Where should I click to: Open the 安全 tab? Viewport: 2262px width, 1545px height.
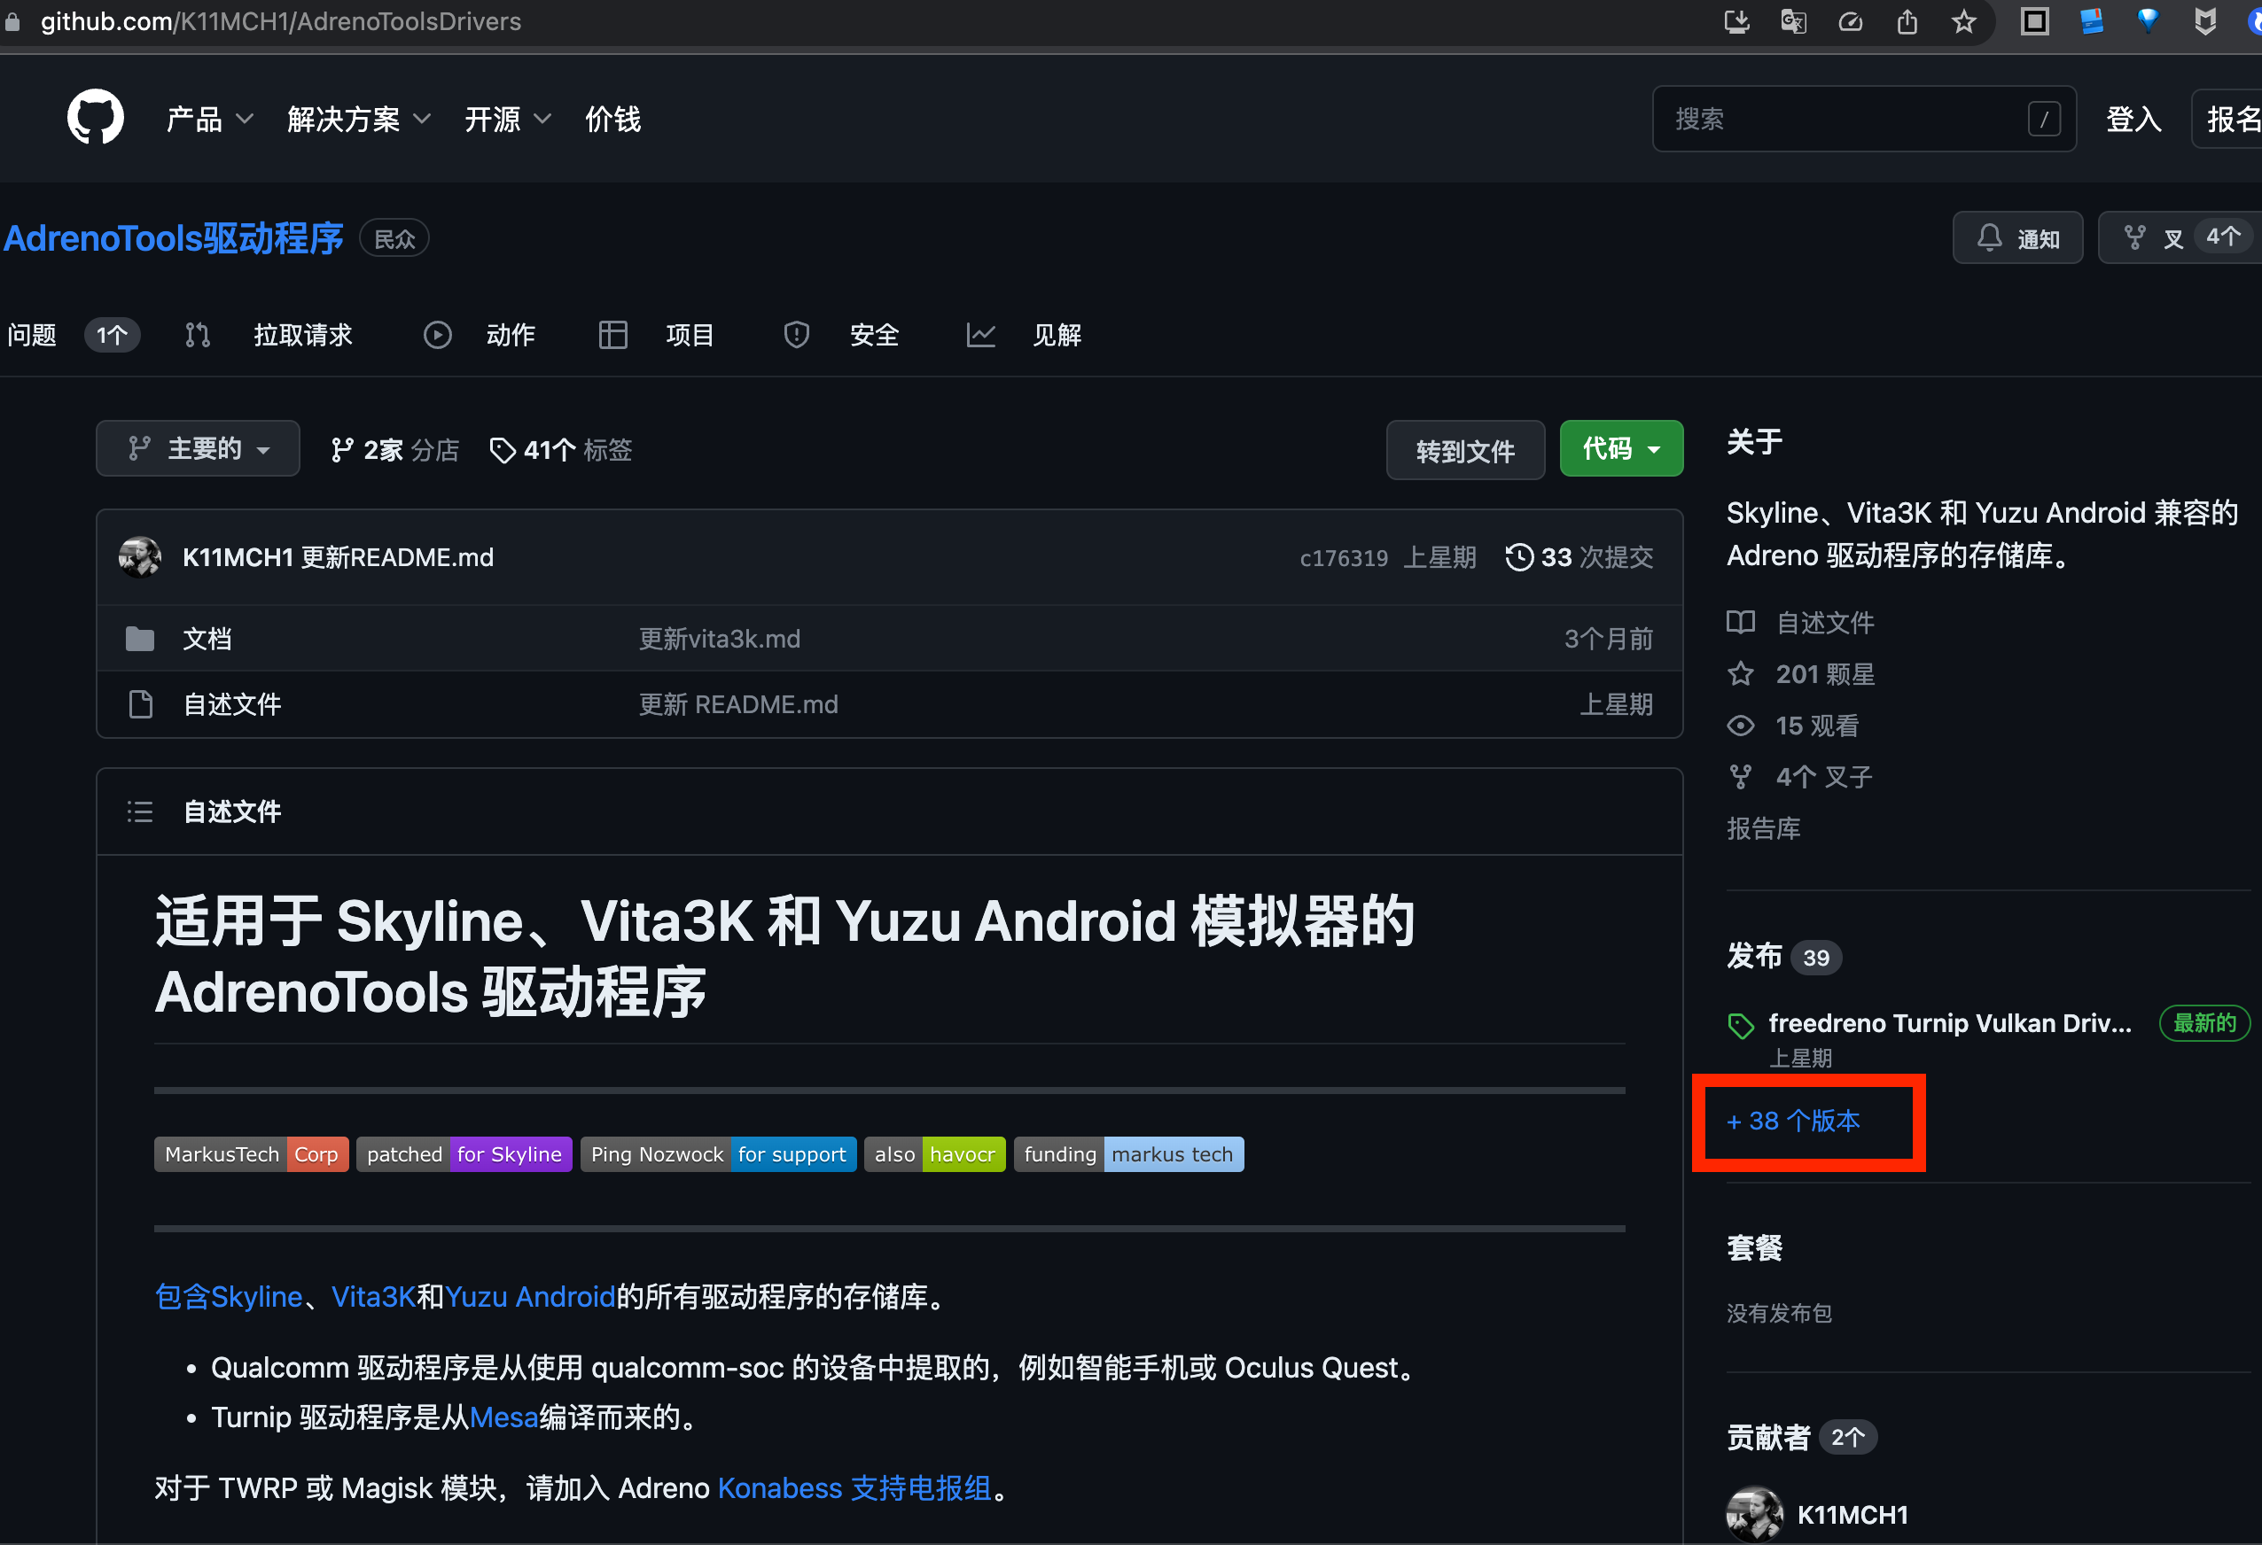872,336
